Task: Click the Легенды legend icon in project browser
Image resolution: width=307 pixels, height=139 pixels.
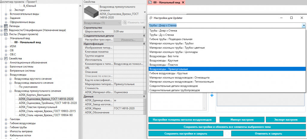Action: click(6, 26)
